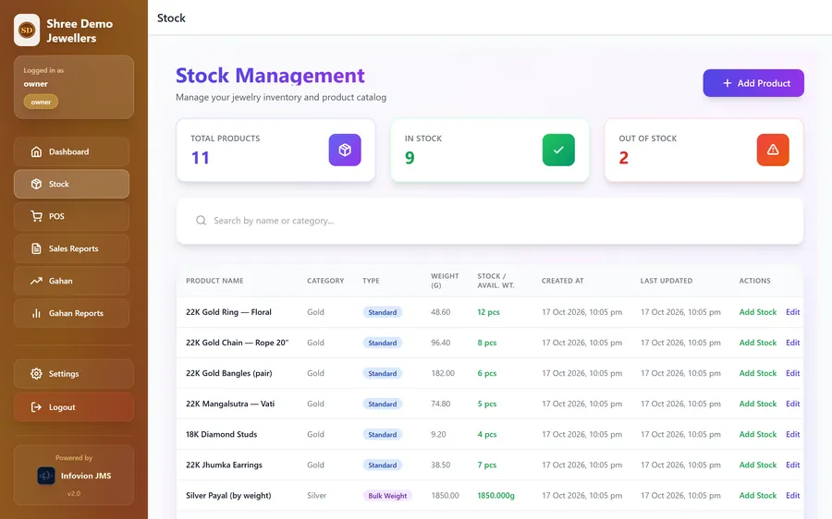
Task: Click the weight value 182.00
Action: tap(443, 373)
